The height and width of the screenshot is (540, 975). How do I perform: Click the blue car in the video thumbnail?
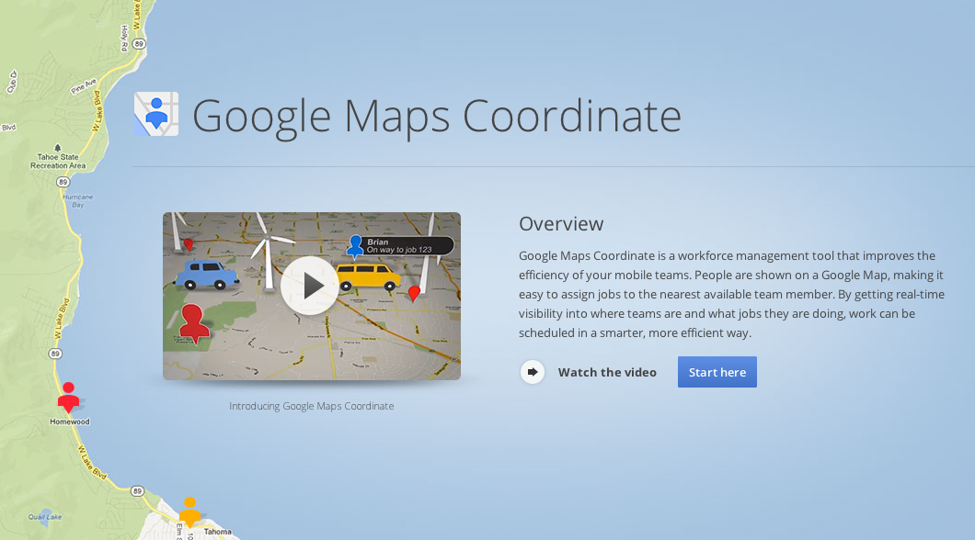click(x=207, y=274)
